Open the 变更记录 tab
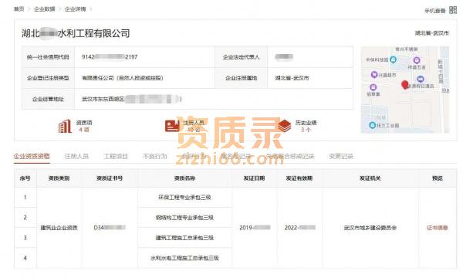This screenshot has width=463, height=278. 341,156
